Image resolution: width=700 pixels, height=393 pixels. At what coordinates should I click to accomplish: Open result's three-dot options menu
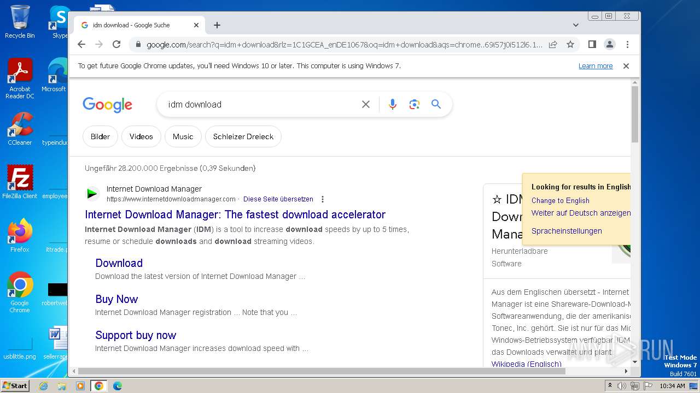[x=323, y=199]
